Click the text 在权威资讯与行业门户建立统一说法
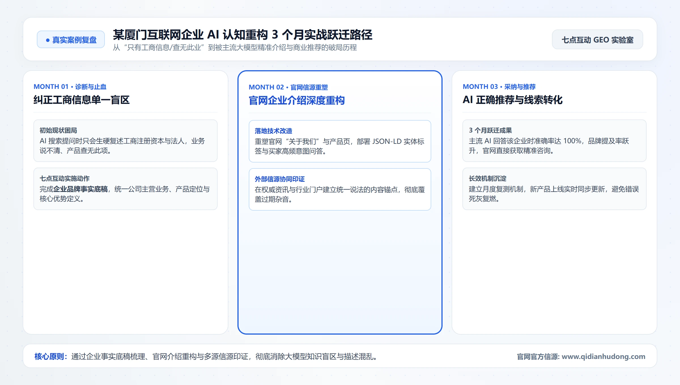Screen dimensions: 680x385 pos(340,194)
